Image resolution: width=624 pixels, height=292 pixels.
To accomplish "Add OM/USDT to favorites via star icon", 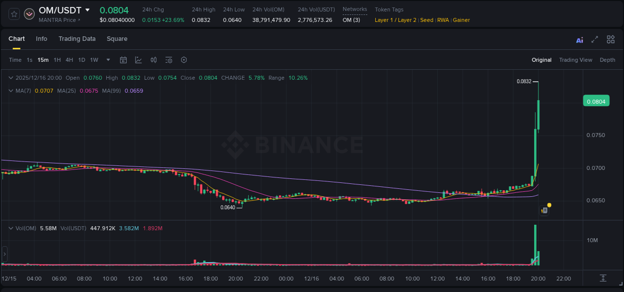I will point(14,14).
